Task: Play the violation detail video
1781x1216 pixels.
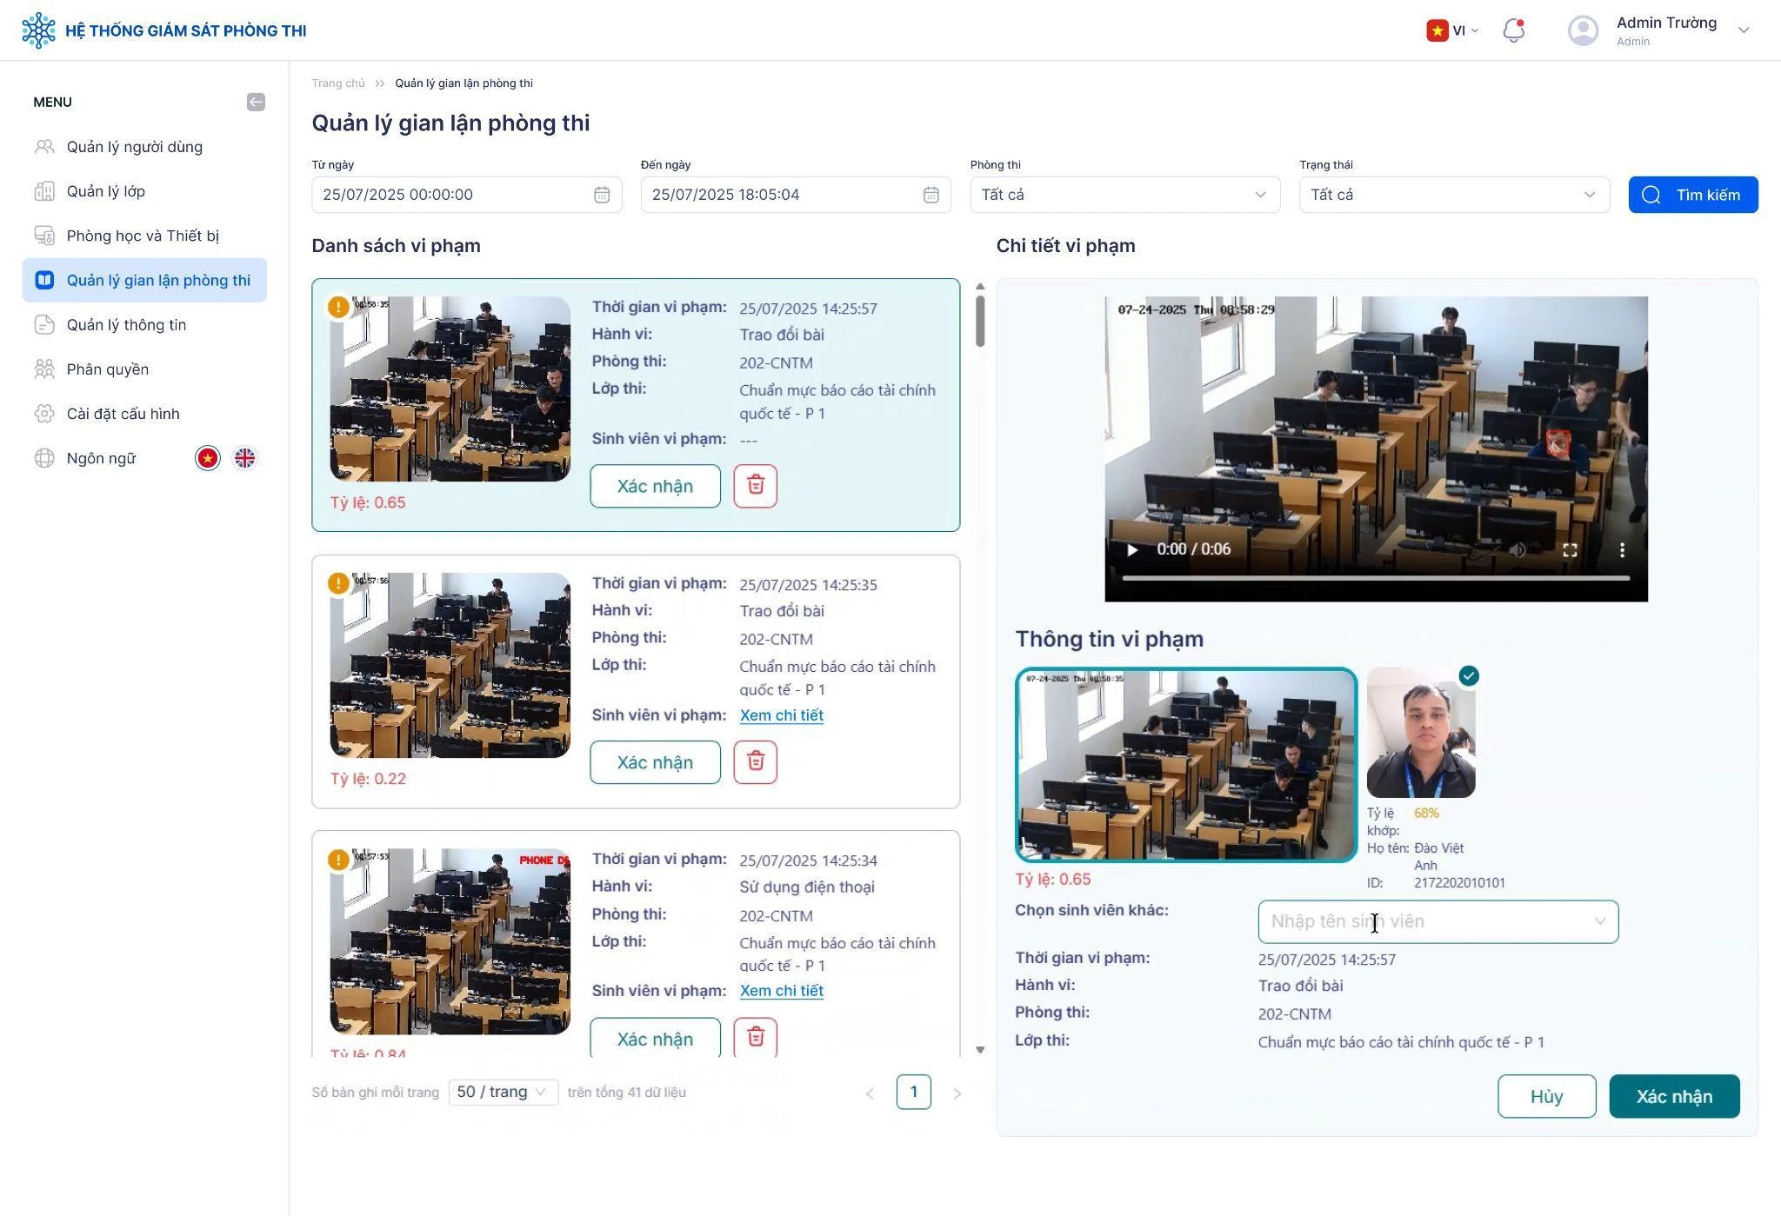Action: click(1132, 550)
